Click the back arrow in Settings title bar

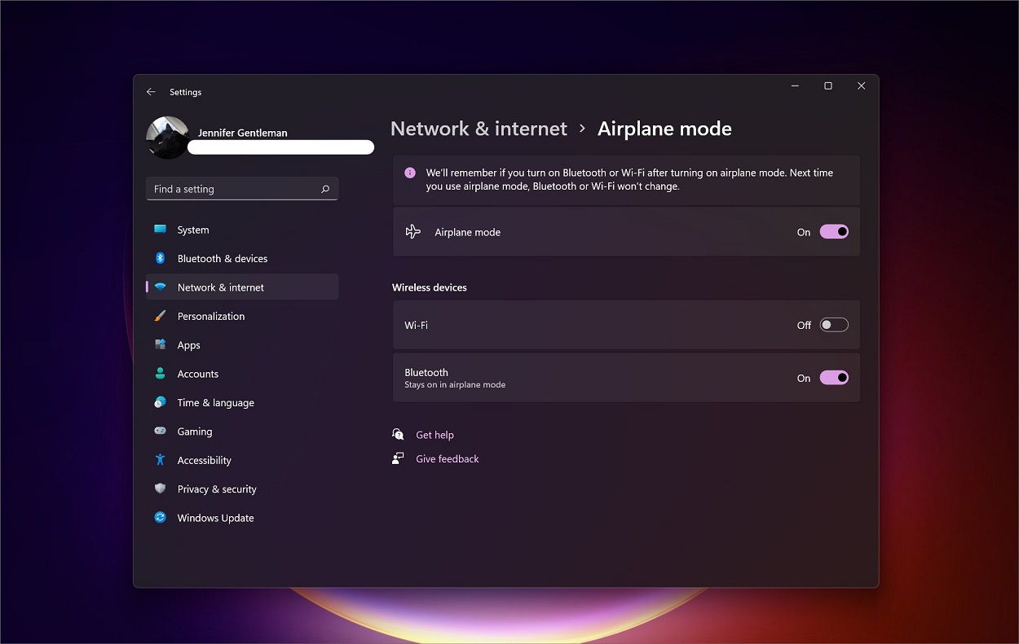[x=151, y=92]
